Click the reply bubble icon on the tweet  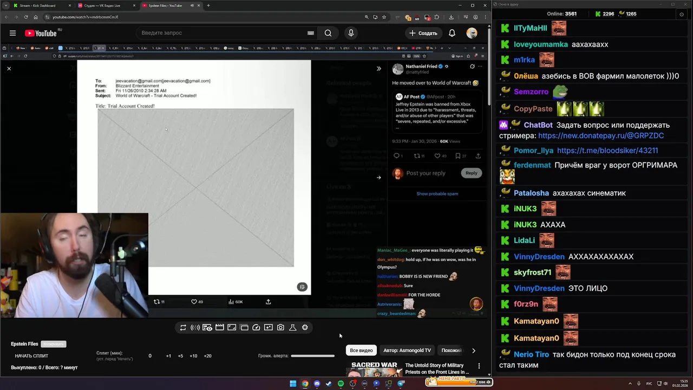tap(396, 156)
